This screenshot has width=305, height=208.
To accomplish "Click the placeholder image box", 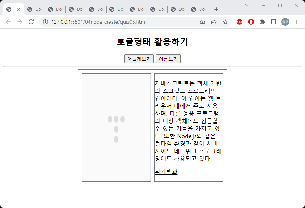I will tap(116, 127).
